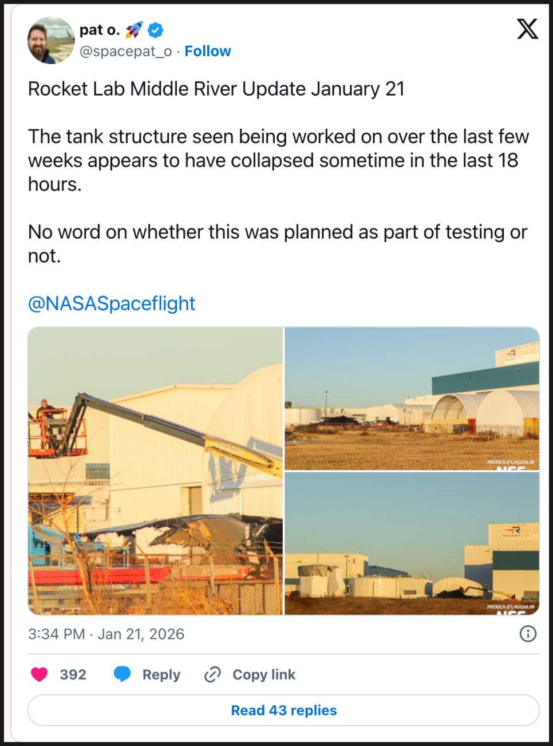
Task: Click the copy link chain icon
Action: [212, 674]
